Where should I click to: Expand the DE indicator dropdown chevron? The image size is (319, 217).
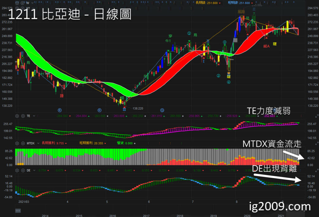coord(34,170)
